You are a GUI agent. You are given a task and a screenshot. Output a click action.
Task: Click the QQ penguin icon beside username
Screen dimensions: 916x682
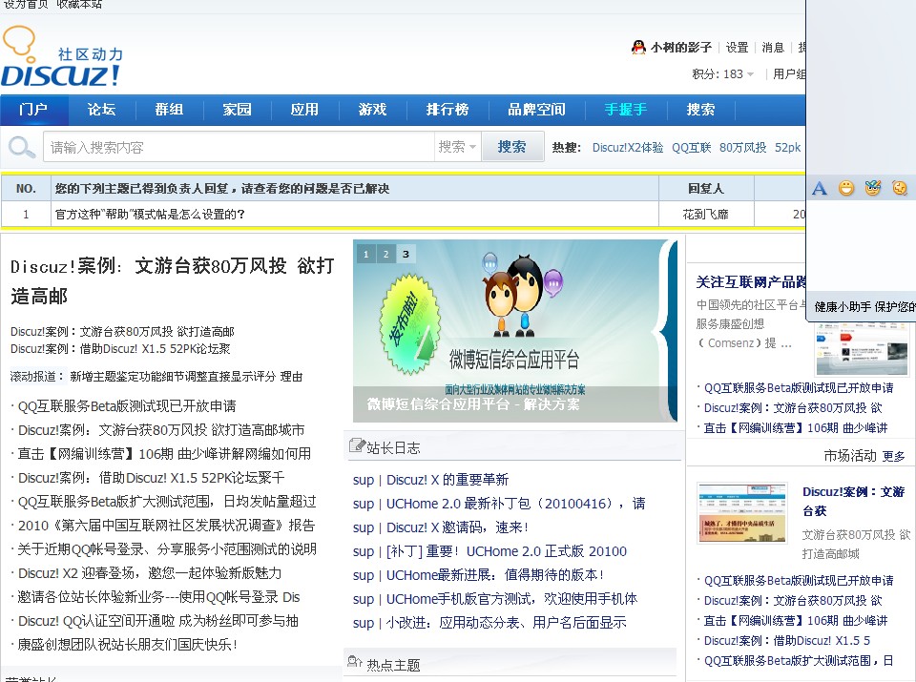(x=638, y=47)
